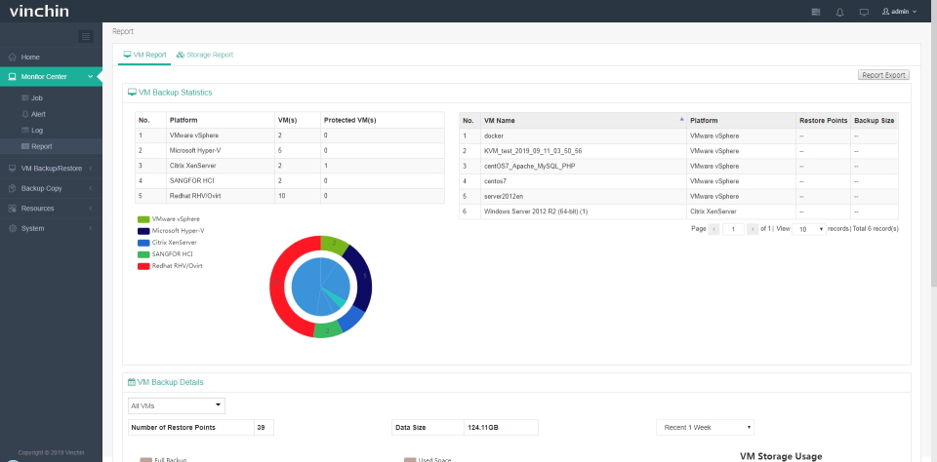Click the Citrix XenServer legend swatch
The height and width of the screenshot is (462, 937).
click(143, 243)
